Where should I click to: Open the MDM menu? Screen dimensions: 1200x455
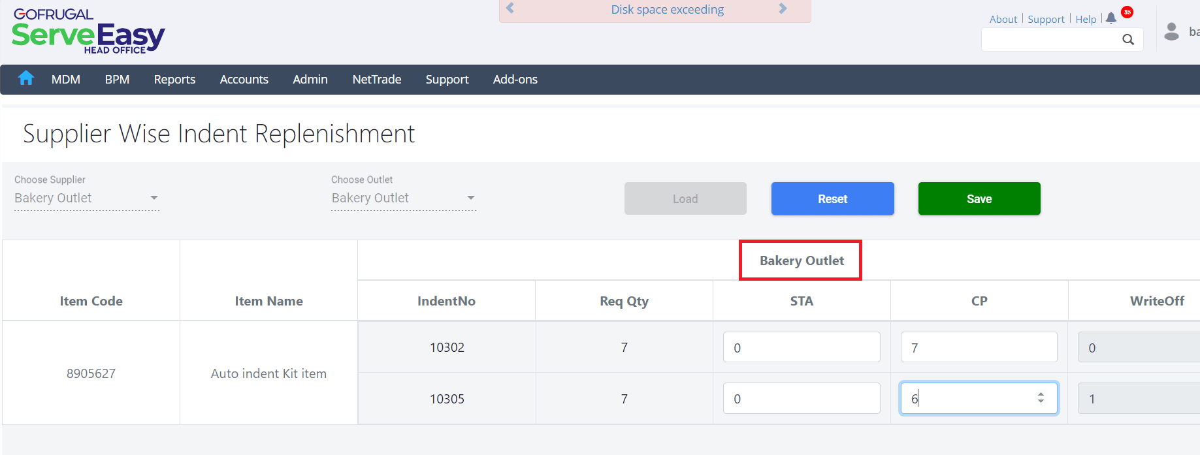point(66,80)
